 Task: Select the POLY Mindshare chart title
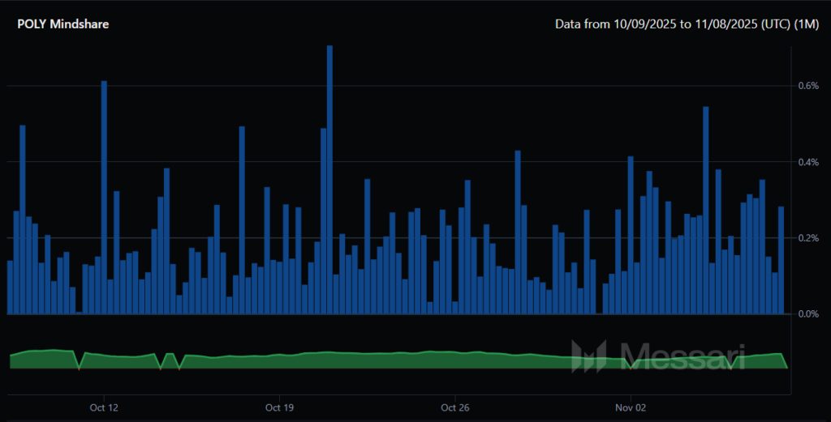[x=62, y=24]
